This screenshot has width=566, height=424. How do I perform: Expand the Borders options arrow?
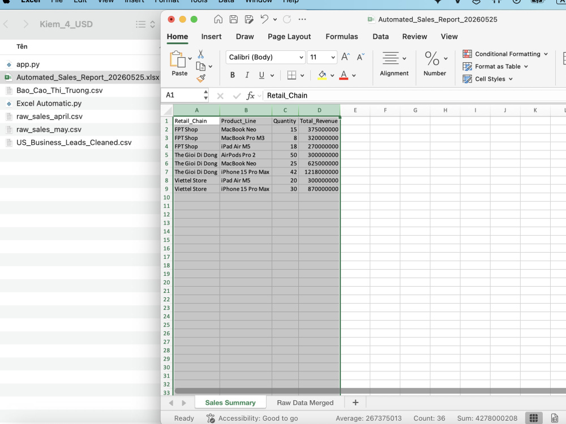point(302,75)
